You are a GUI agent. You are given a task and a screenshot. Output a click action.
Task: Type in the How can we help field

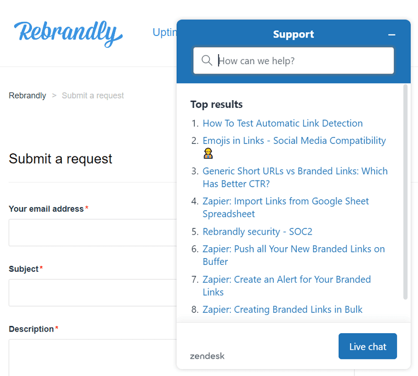[303, 61]
